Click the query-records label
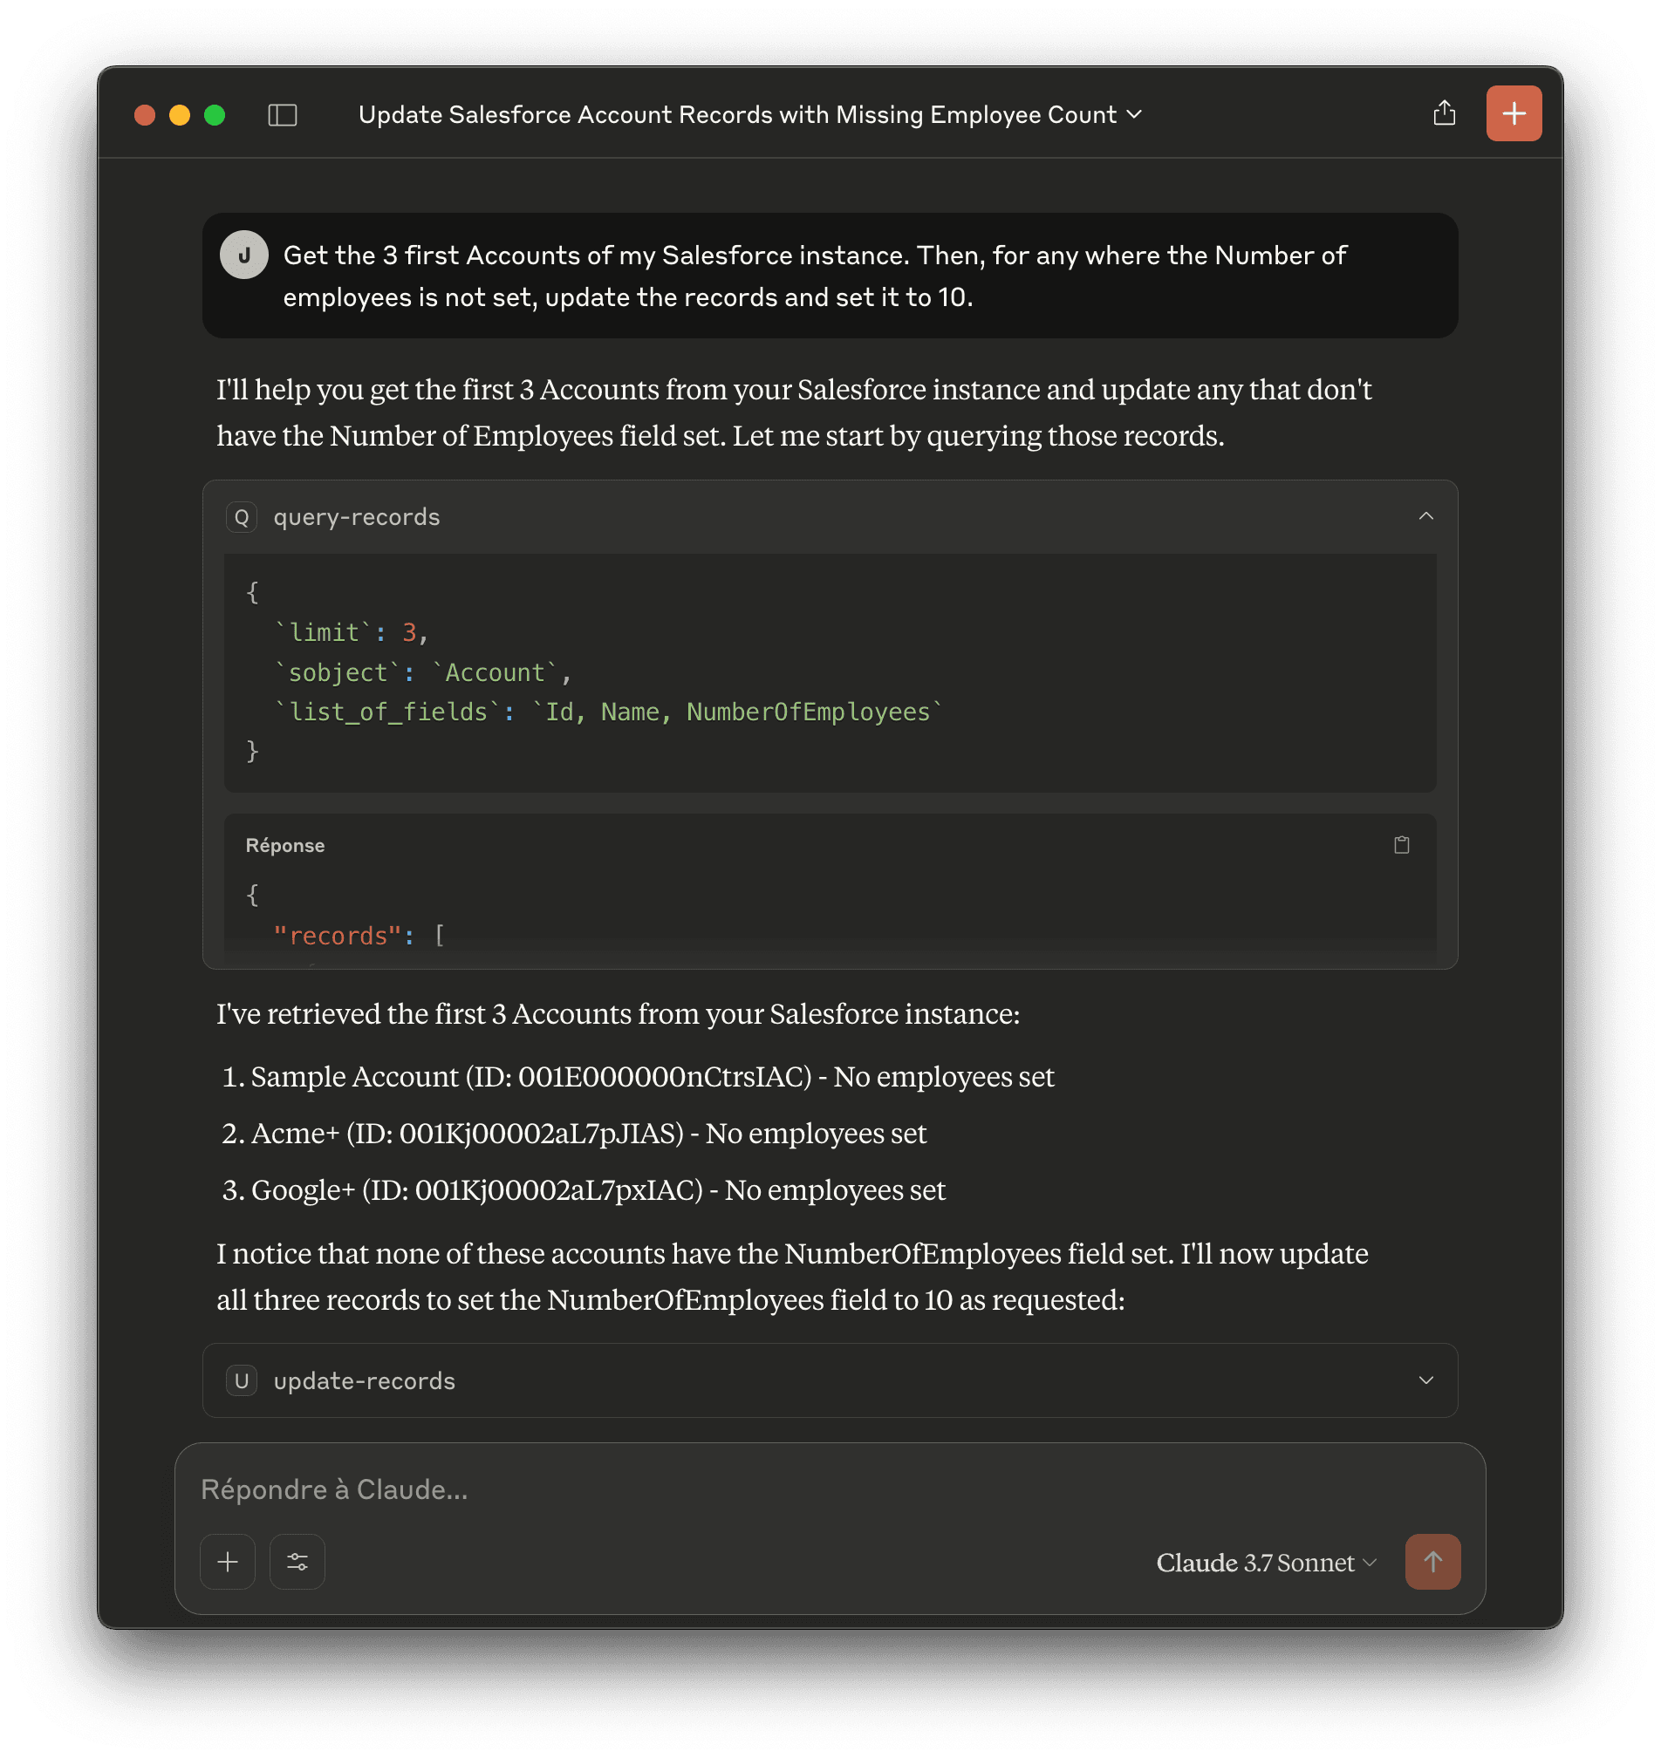The image size is (1661, 1758). [x=357, y=517]
